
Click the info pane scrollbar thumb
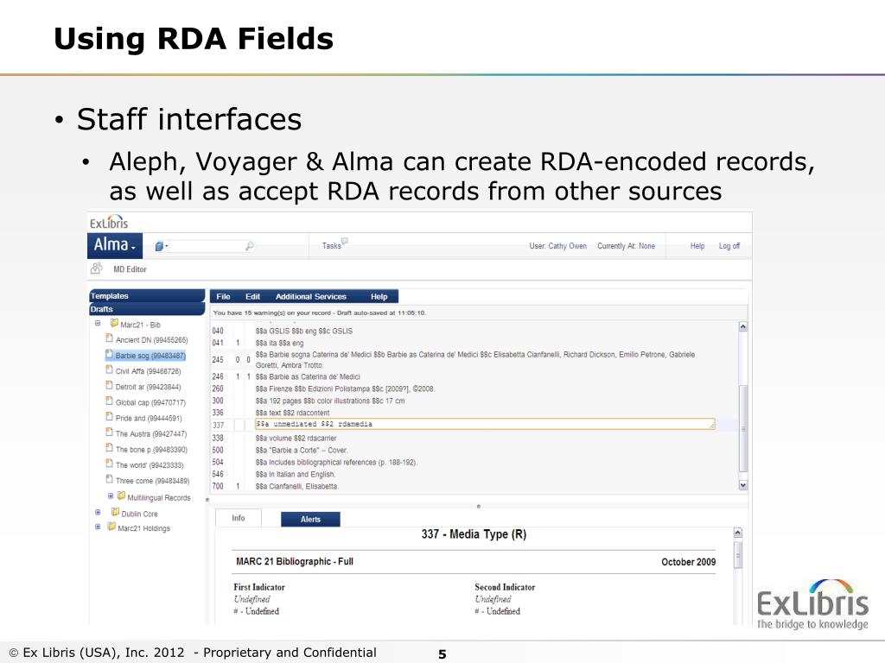pos(738,555)
